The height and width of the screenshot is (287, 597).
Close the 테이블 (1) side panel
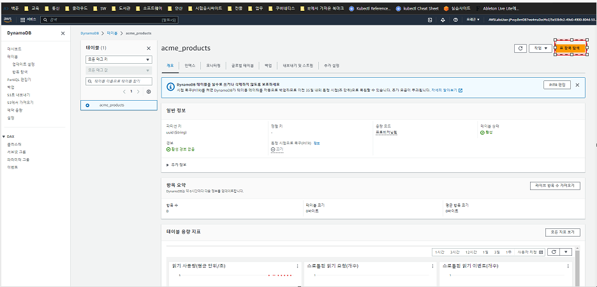tap(149, 48)
